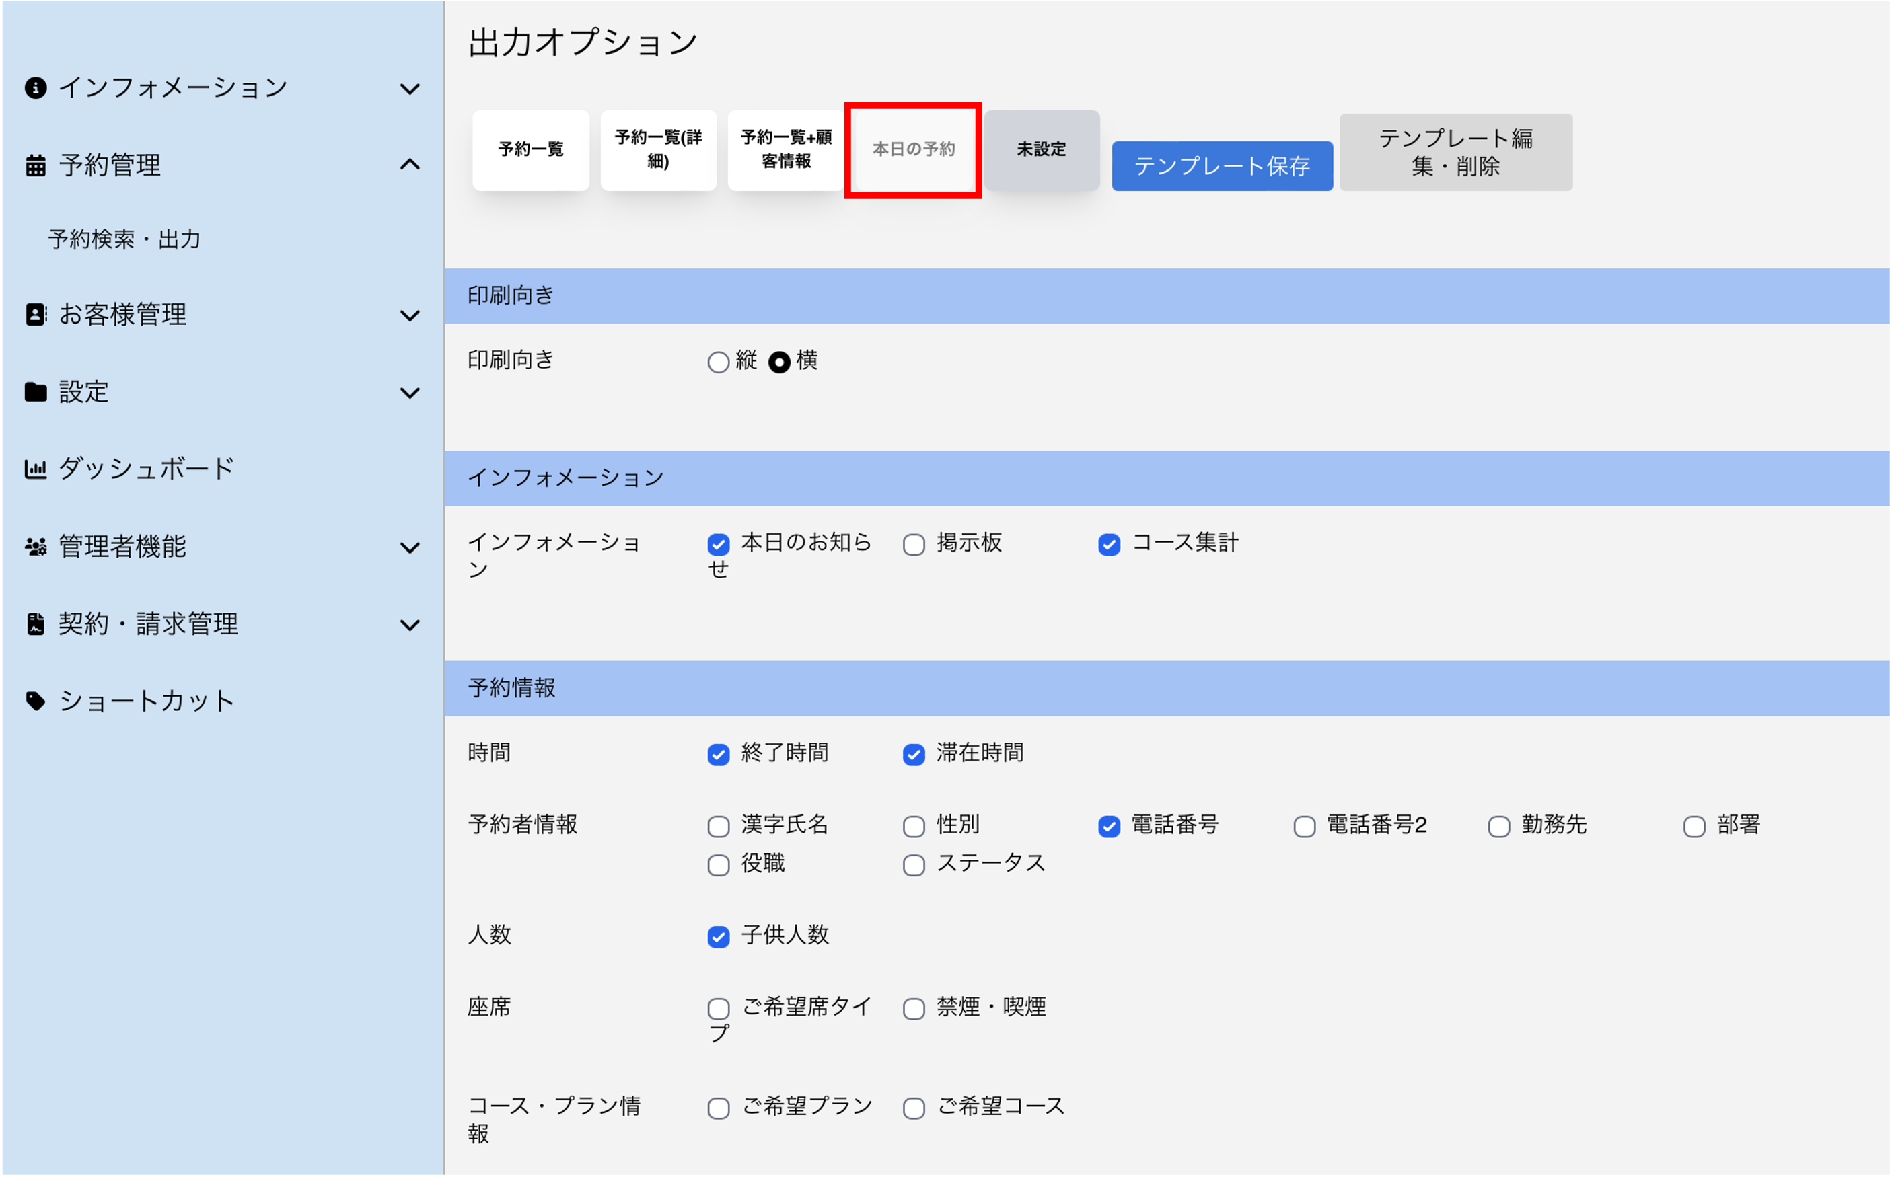Screen dimensions: 1890x1177
Task: Select the 予約一覧+顧客情報 template
Action: (x=786, y=149)
